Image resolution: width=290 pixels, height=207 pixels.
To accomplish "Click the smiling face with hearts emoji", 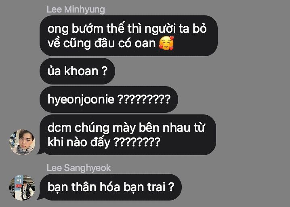I will [166, 43].
